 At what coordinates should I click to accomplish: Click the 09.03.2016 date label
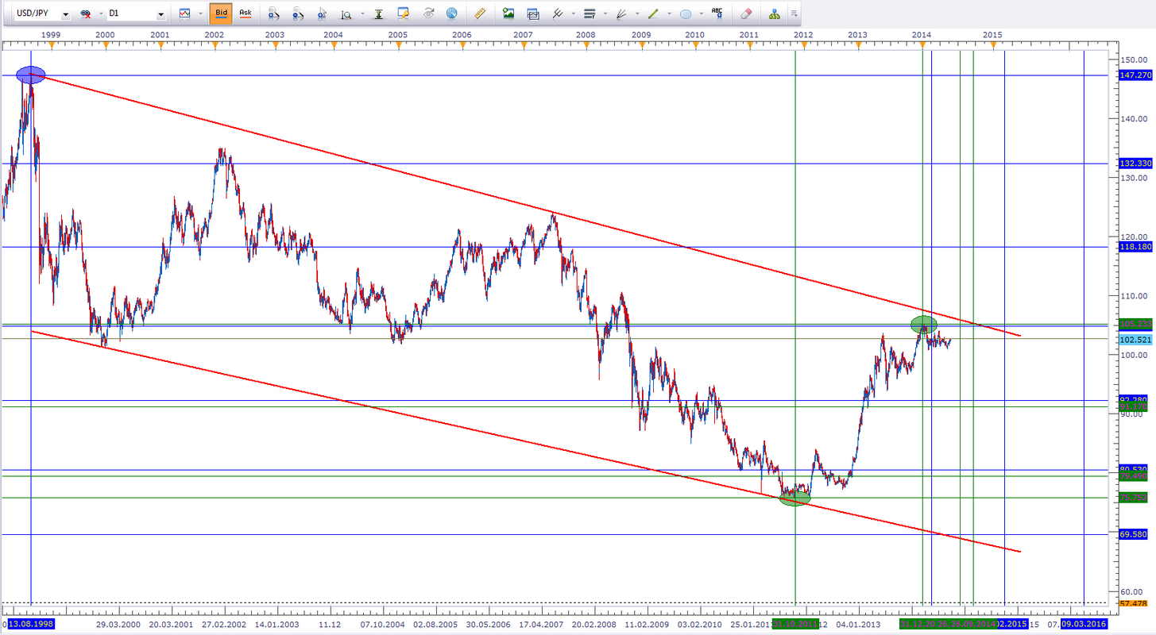(x=1084, y=625)
